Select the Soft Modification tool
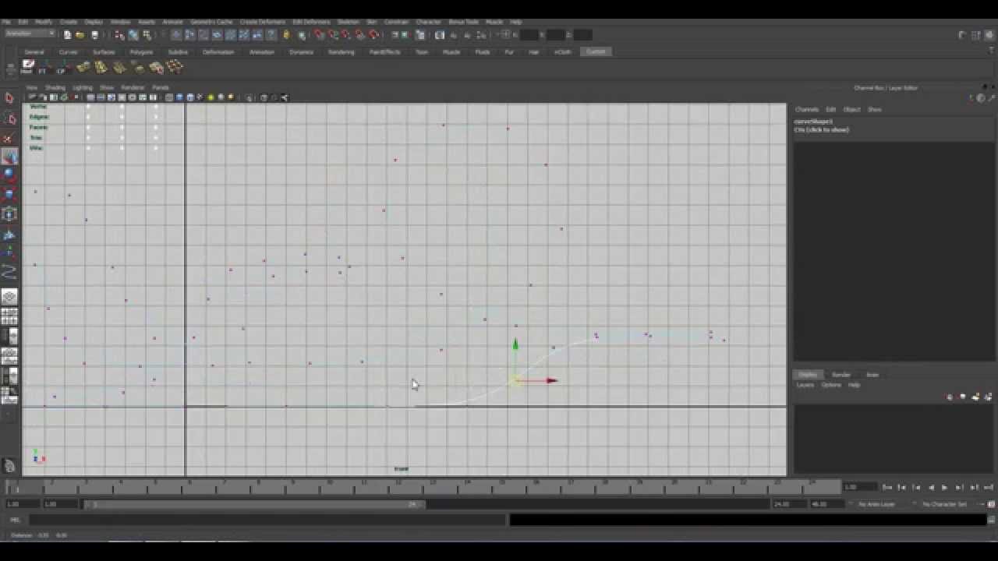998x561 pixels. pyautogui.click(x=9, y=235)
